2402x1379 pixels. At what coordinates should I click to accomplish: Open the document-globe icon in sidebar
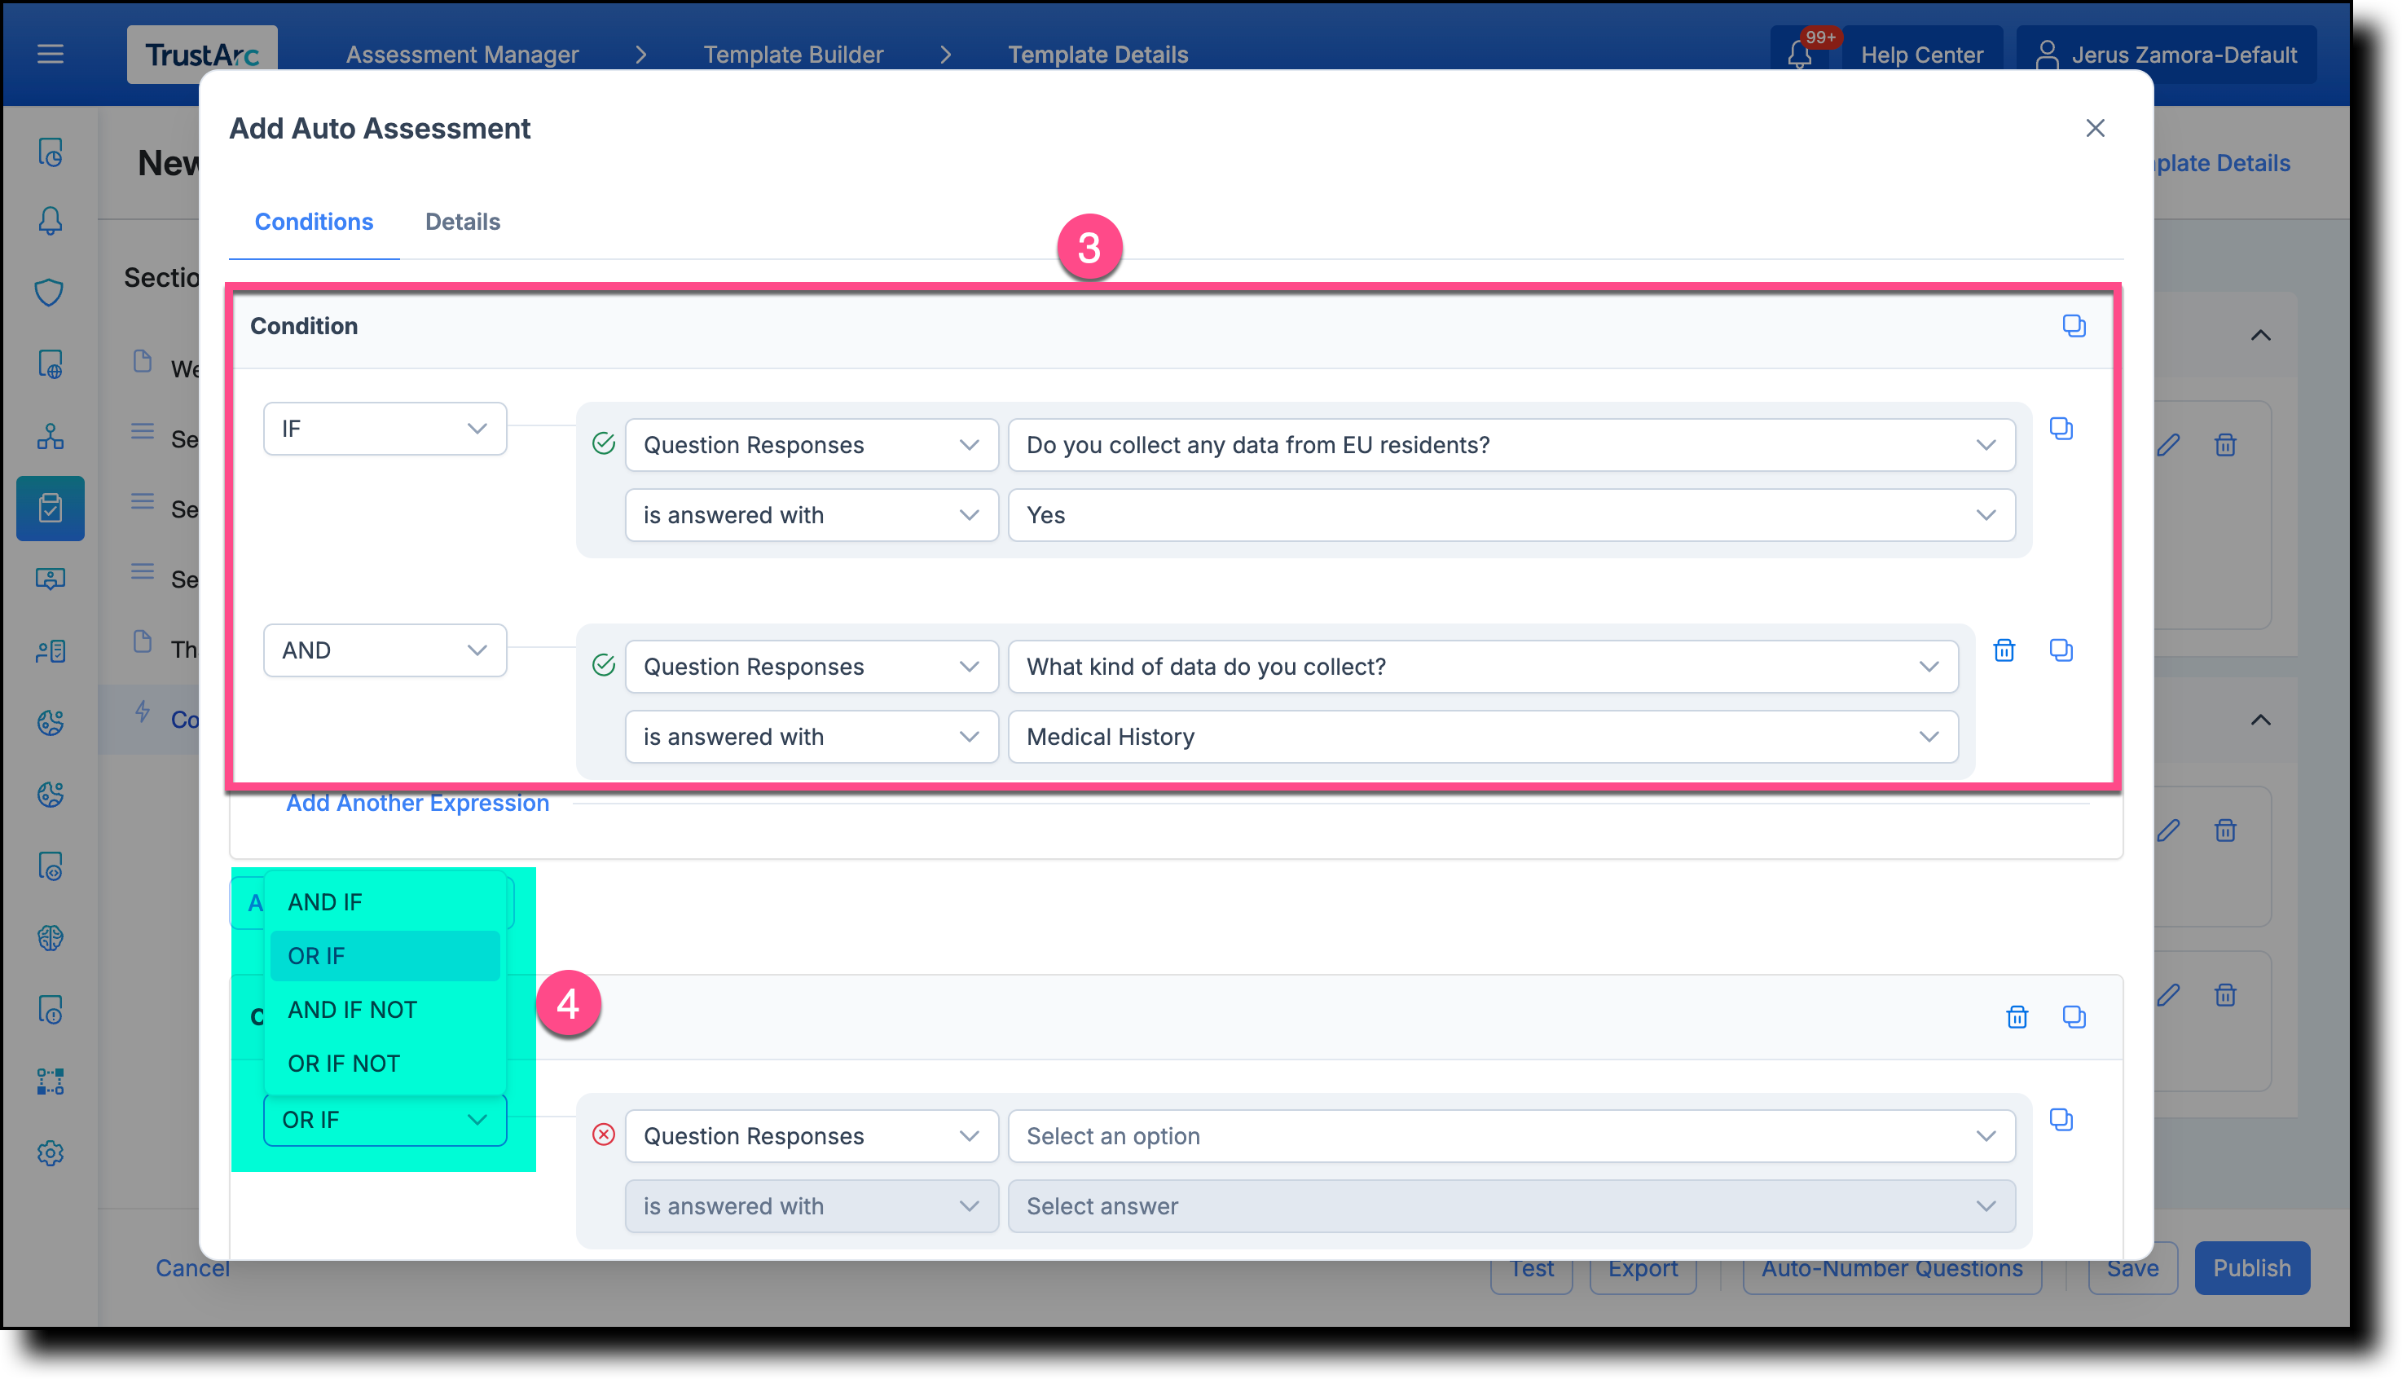(x=51, y=364)
